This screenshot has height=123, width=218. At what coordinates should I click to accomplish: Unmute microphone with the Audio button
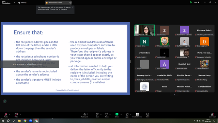coord(6,115)
